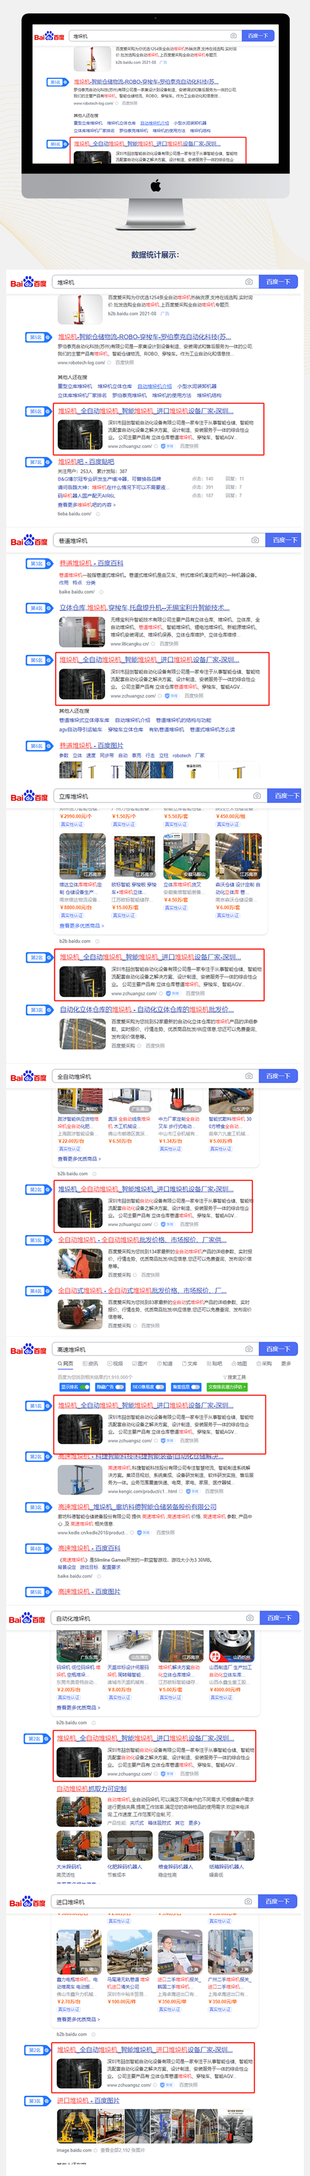Click camera icon in the 巷道堆垛机 search box

255,540
